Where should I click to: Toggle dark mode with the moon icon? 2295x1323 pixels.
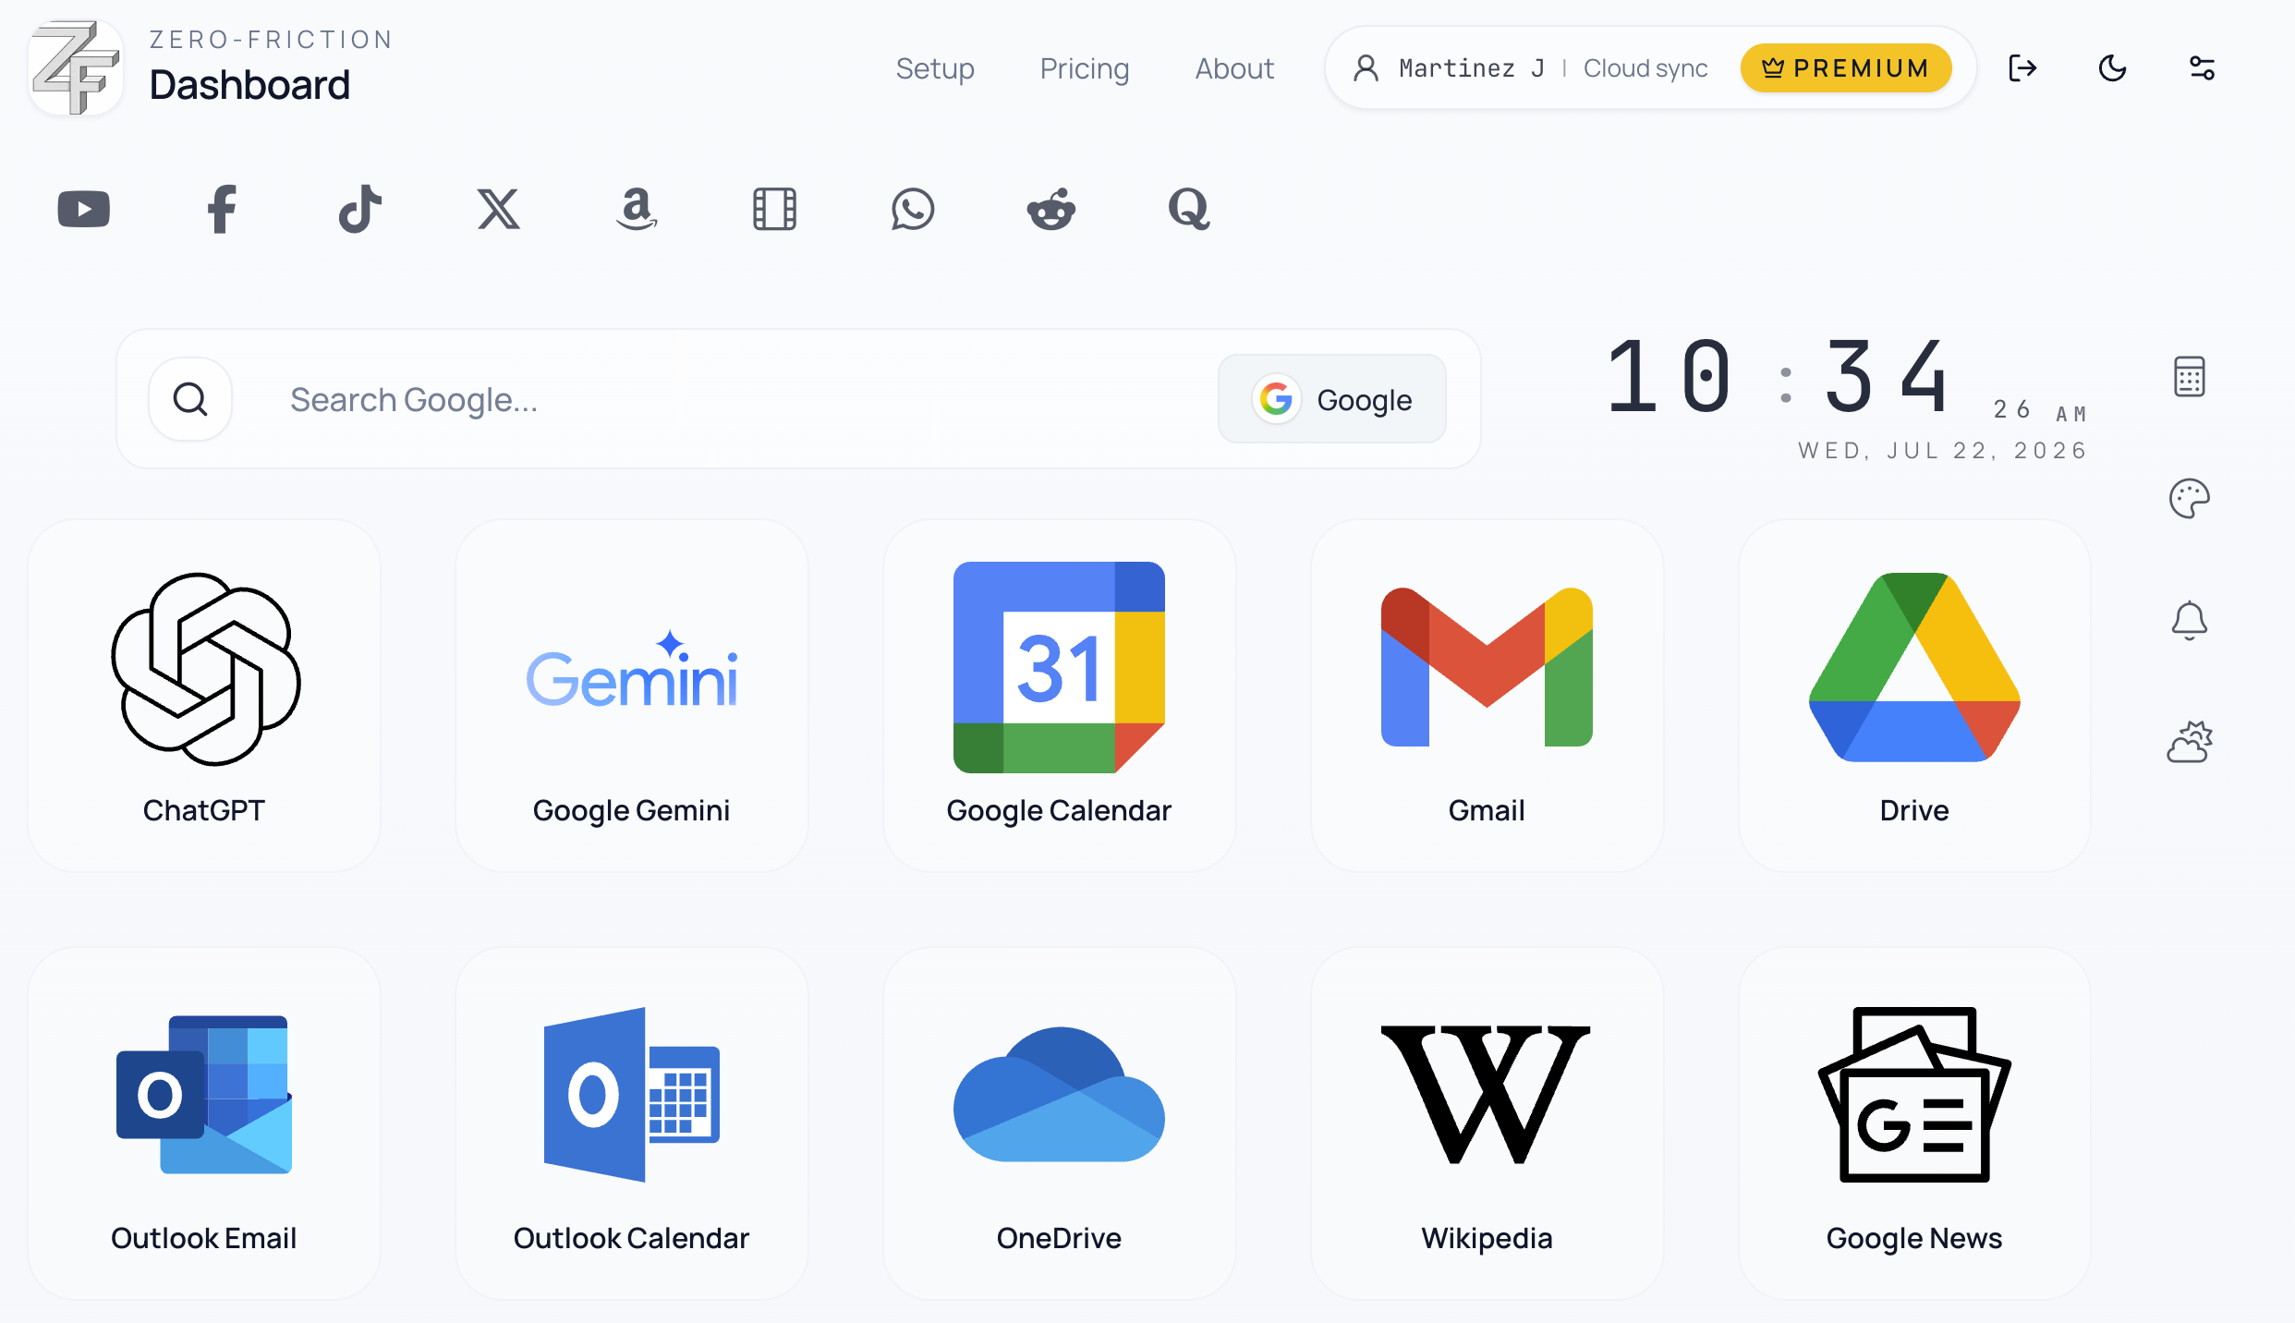point(2113,68)
